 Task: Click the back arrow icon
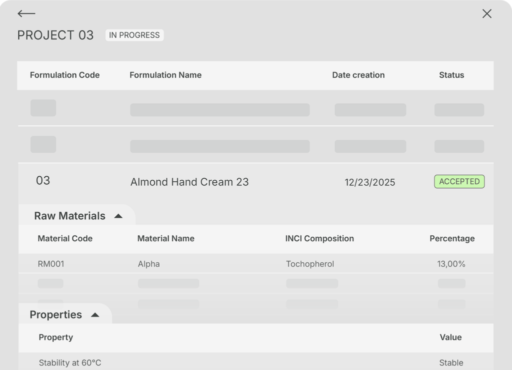coord(26,14)
